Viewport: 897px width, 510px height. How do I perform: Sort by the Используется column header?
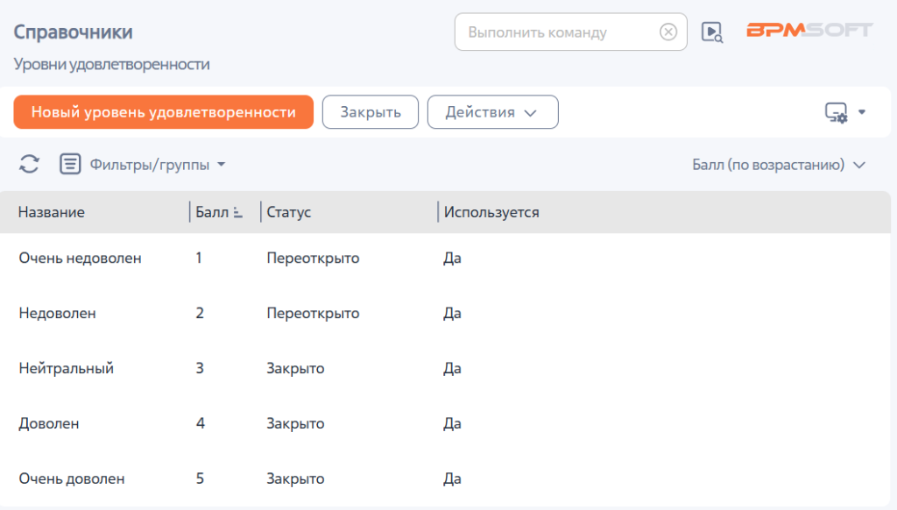tap(491, 212)
